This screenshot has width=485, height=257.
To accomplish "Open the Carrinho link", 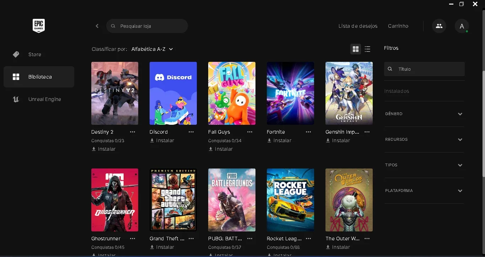I will click(x=398, y=26).
